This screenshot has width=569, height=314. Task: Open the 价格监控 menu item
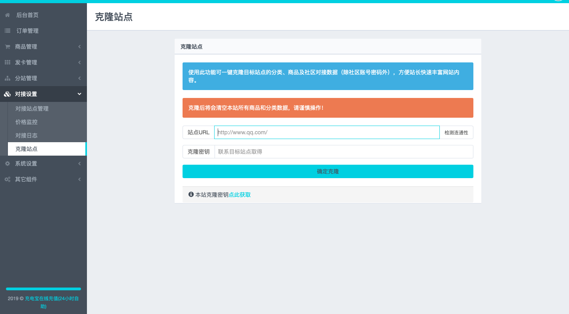click(26, 122)
